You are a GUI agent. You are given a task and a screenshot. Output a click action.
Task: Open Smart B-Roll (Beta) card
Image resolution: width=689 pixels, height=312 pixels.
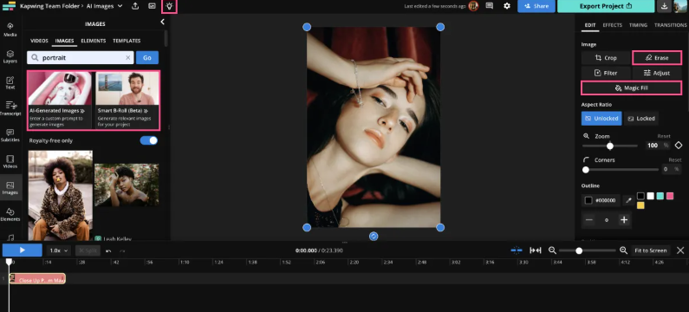tap(127, 101)
